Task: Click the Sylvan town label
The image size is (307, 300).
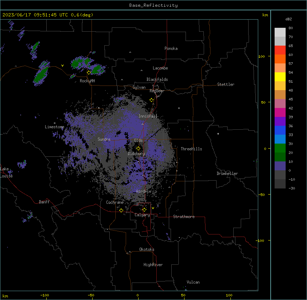Action: (x=139, y=87)
